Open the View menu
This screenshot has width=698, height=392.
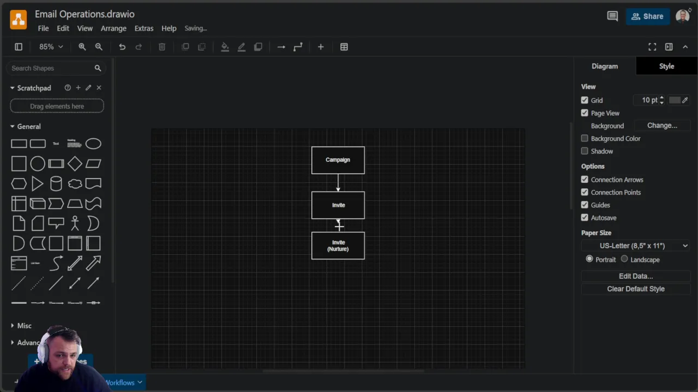click(x=85, y=28)
